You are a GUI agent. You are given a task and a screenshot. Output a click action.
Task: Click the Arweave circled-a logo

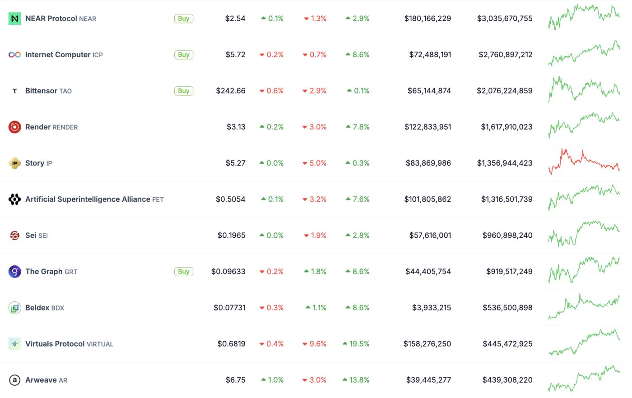tap(14, 380)
